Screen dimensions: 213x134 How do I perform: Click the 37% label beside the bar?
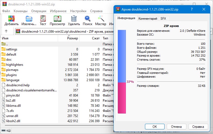click(130, 82)
